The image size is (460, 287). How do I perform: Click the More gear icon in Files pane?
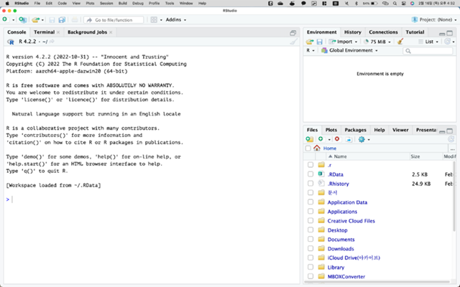[362, 139]
